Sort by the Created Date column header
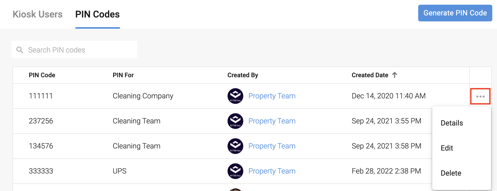 [370, 75]
